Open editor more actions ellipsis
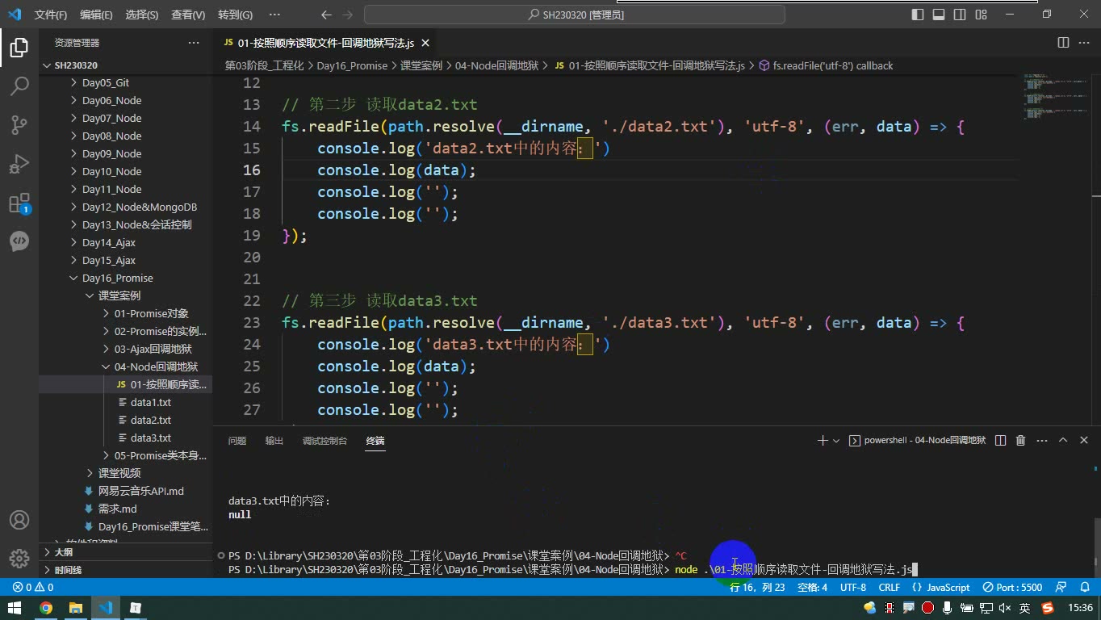1101x620 pixels. (1084, 43)
